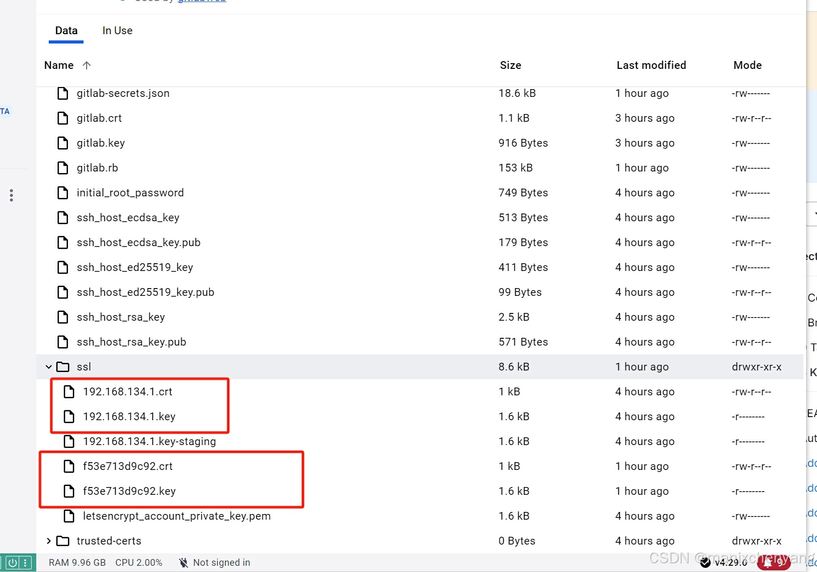Select the trusted-certs folder name
817x572 pixels.
pyautogui.click(x=109, y=541)
